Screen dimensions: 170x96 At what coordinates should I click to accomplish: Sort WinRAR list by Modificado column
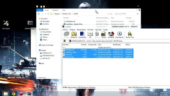[117, 45]
